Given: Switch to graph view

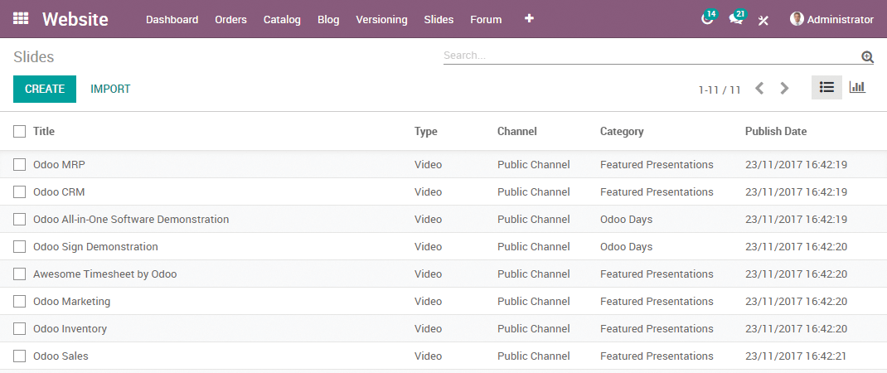Looking at the screenshot, I should click(x=858, y=88).
